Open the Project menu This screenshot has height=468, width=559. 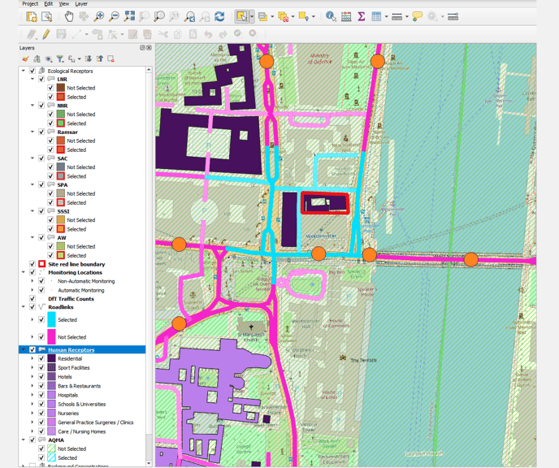[x=30, y=4]
